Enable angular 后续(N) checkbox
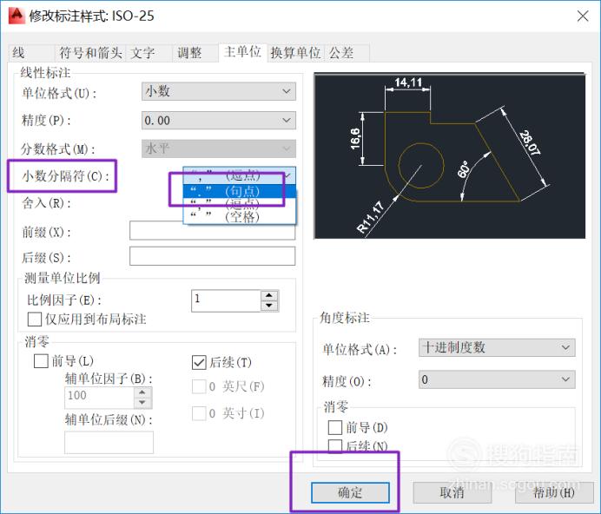 click(335, 445)
